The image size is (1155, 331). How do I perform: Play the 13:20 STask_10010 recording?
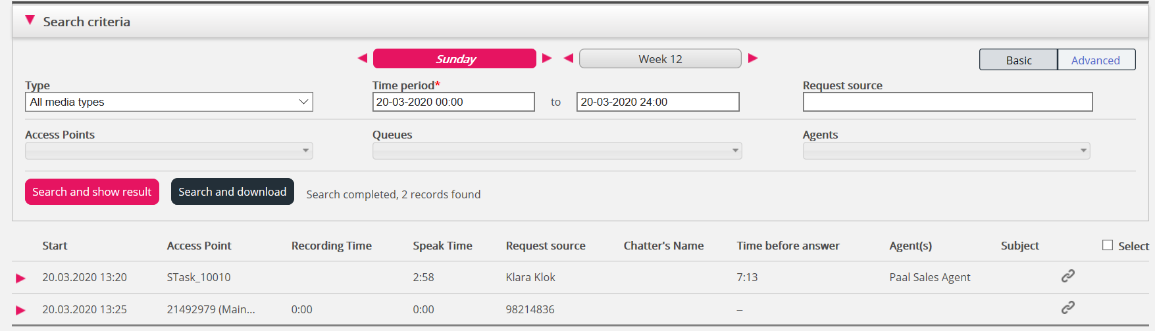[20, 278]
